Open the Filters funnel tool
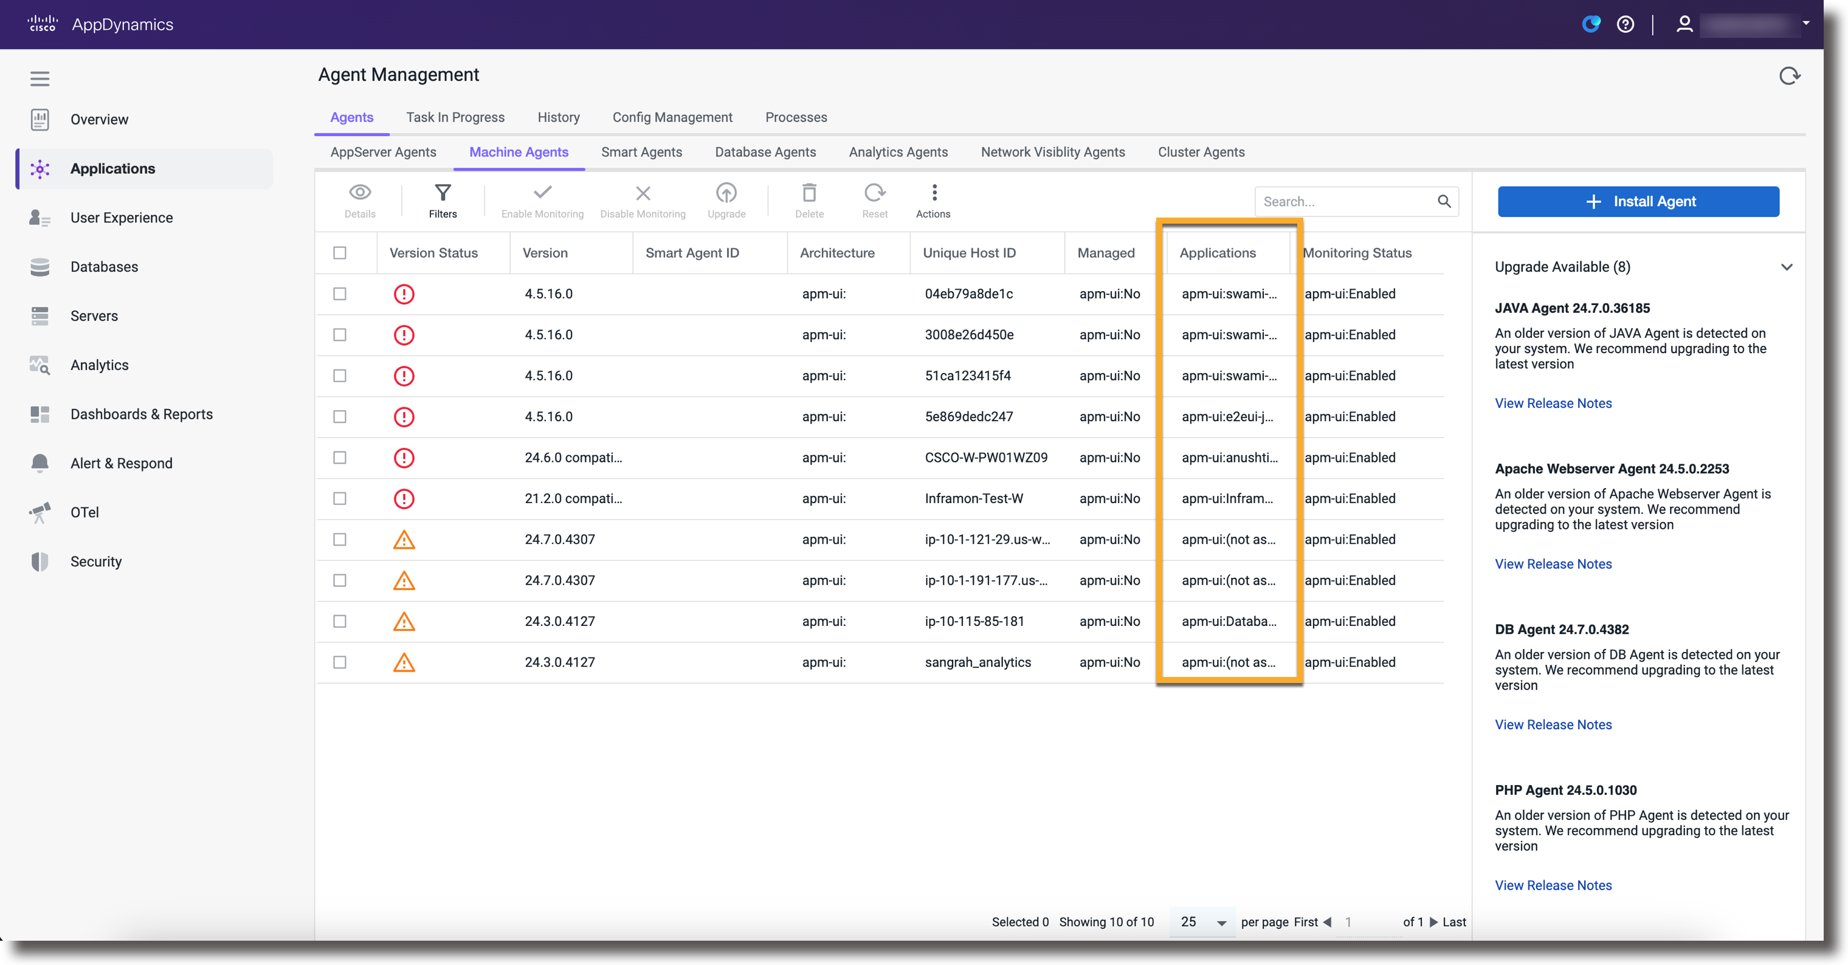Viewport: 1848px width, 965px height. (x=443, y=192)
